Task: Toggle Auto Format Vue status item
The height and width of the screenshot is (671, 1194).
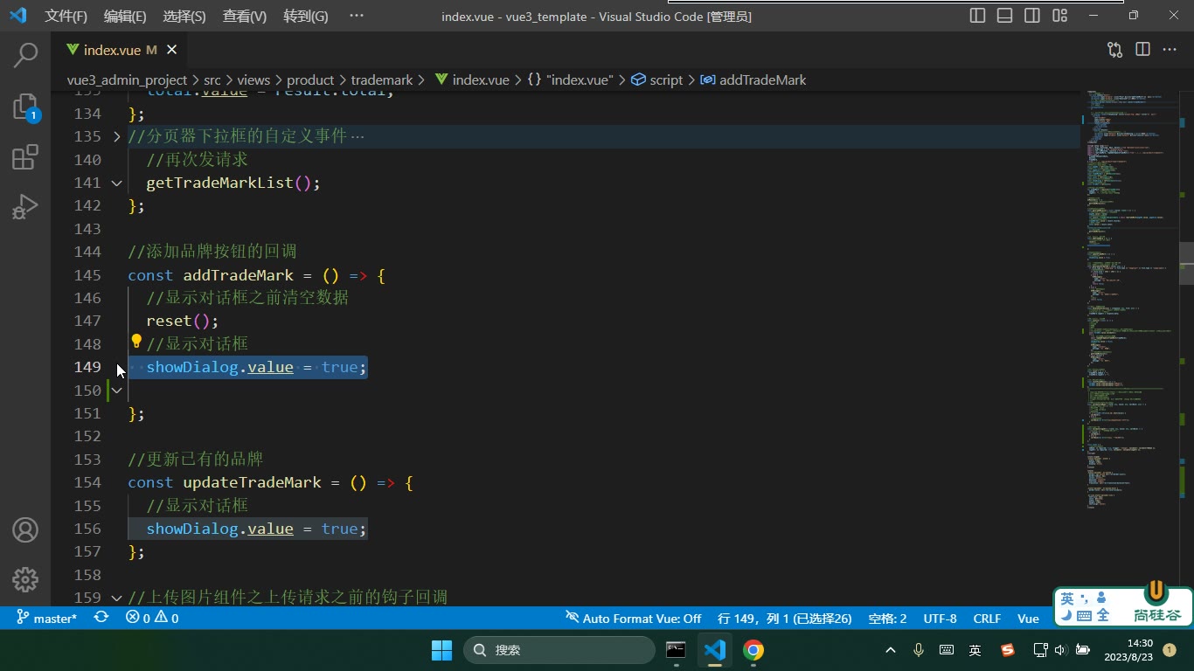Action: (633, 618)
